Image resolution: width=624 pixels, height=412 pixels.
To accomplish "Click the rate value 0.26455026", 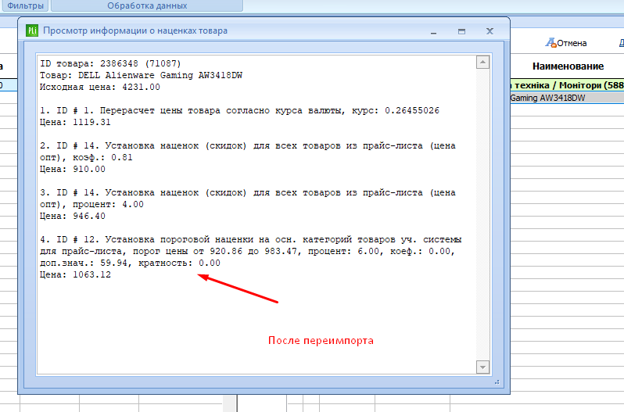I will [412, 110].
